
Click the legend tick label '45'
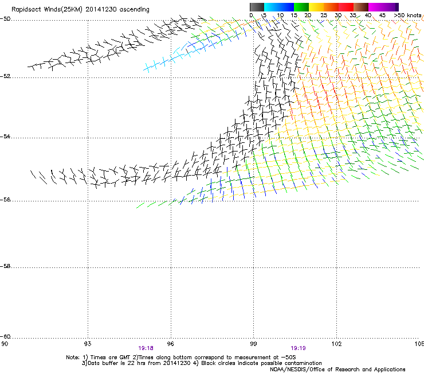click(382, 15)
